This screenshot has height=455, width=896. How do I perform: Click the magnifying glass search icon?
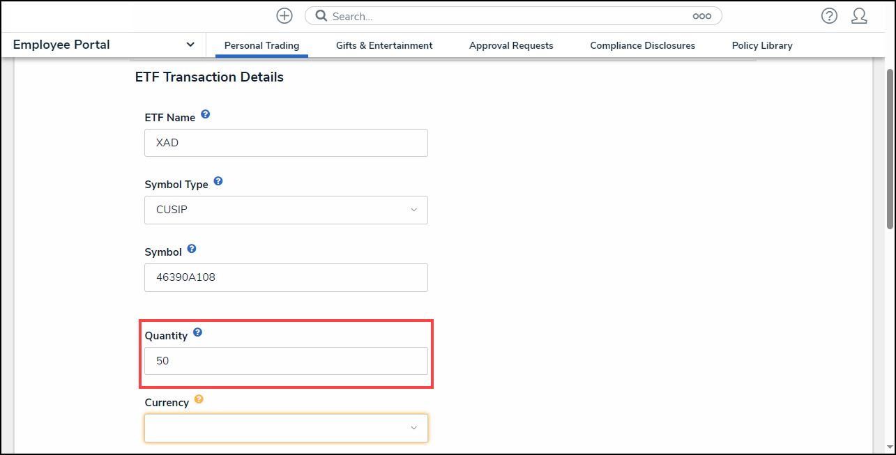(321, 16)
